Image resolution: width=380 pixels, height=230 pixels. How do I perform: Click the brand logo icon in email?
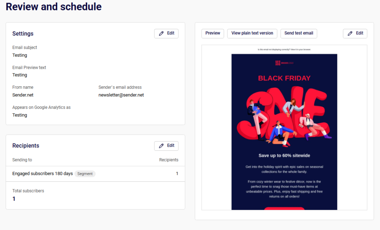278,63
